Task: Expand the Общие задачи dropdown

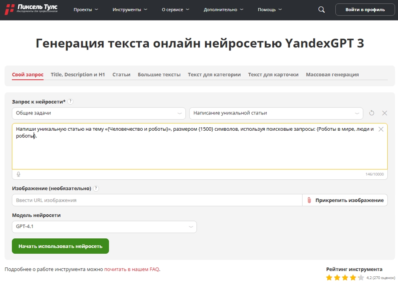Action: click(99, 113)
